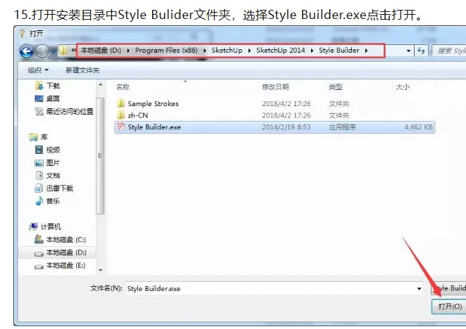The height and width of the screenshot is (329, 466).
Task: Go back with the blue back arrow
Action: click(x=26, y=51)
